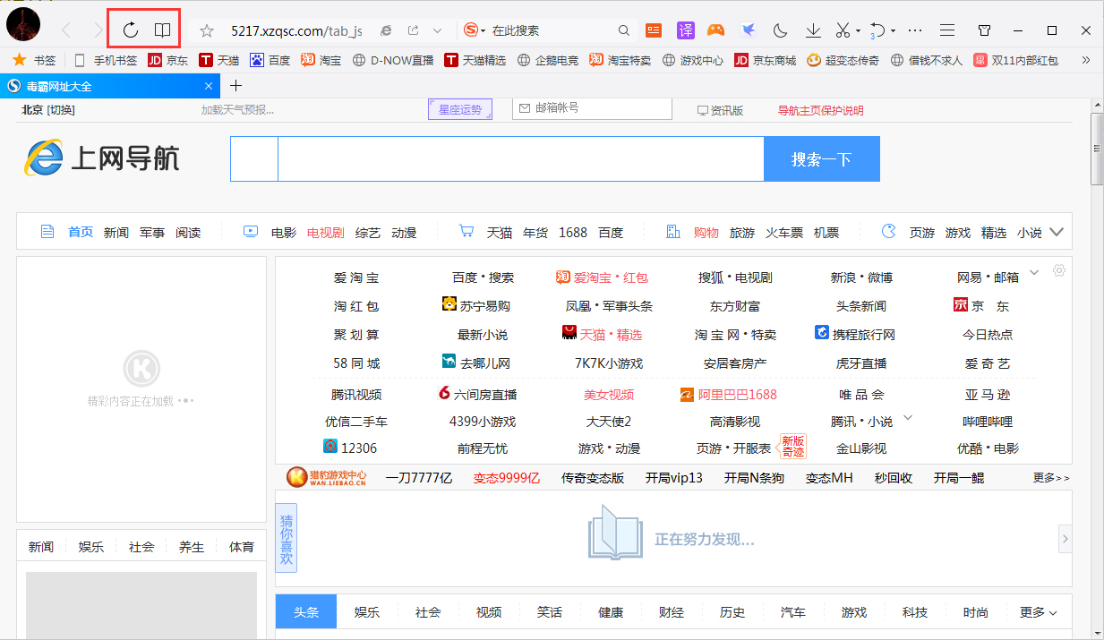Image resolution: width=1104 pixels, height=640 pixels.
Task: Open navigation page settings gear
Action: point(1058,270)
